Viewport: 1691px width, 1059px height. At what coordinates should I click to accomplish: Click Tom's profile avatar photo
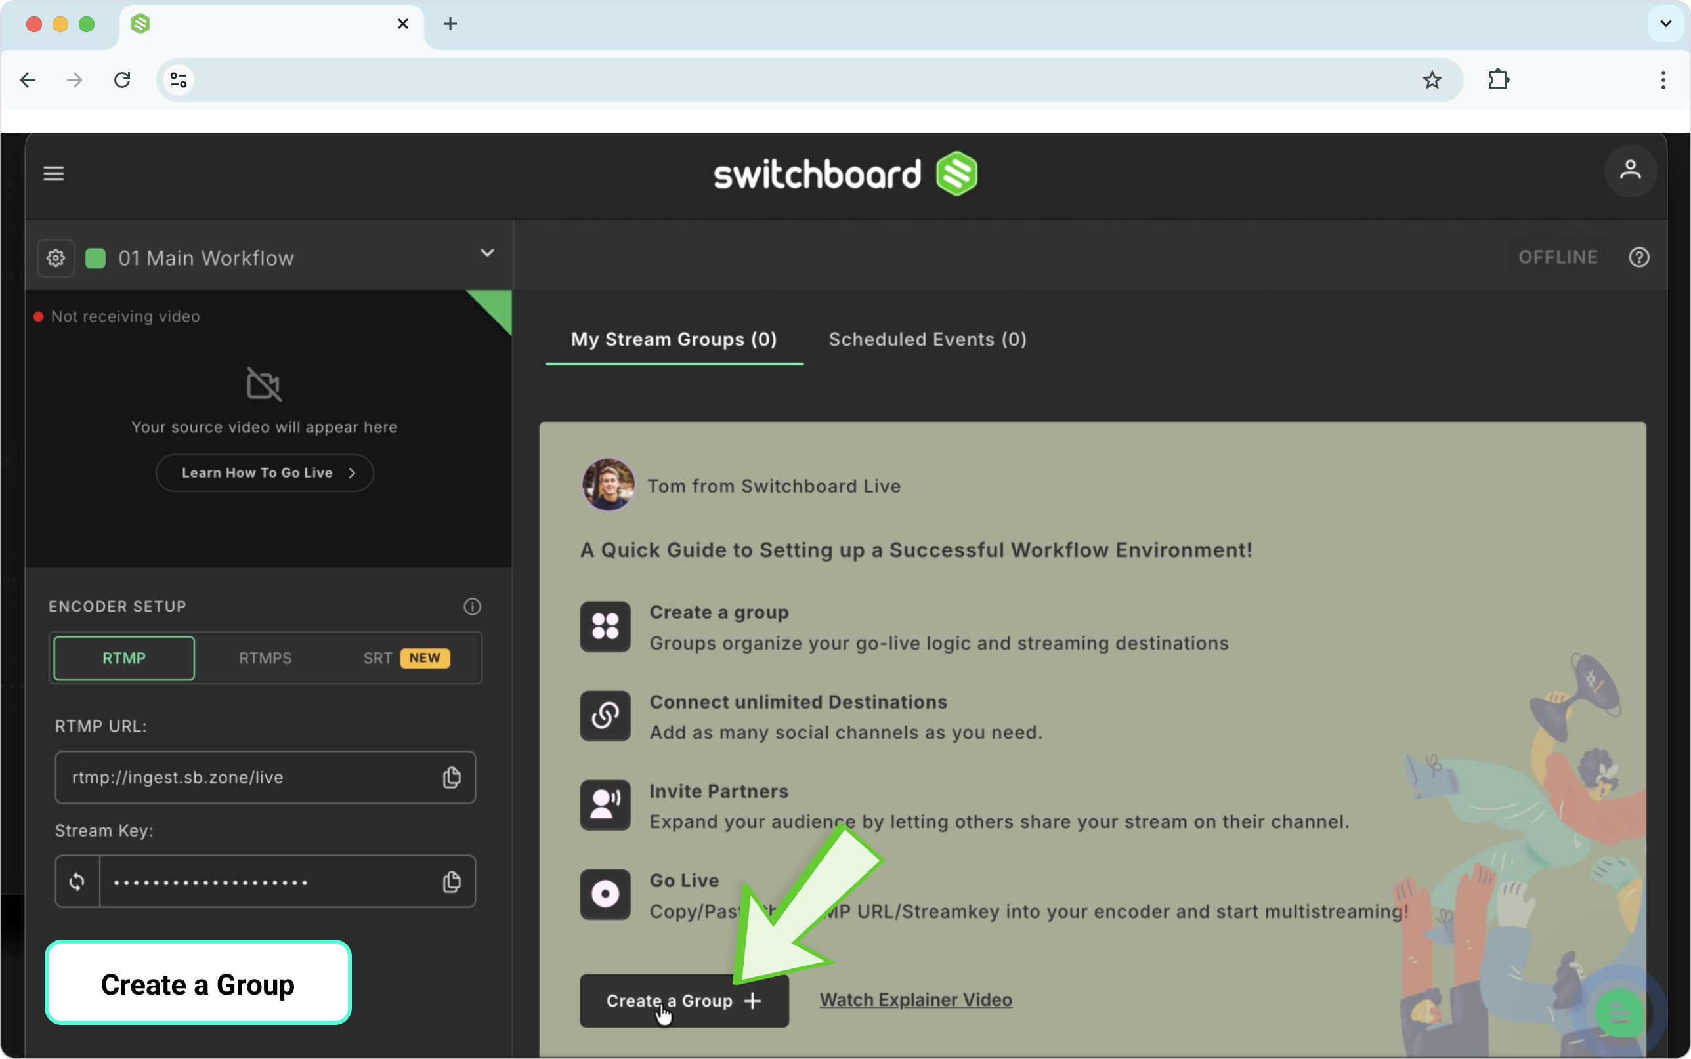coord(608,485)
